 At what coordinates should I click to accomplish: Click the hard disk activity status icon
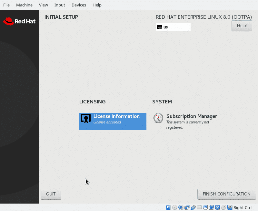[x=168, y=207]
